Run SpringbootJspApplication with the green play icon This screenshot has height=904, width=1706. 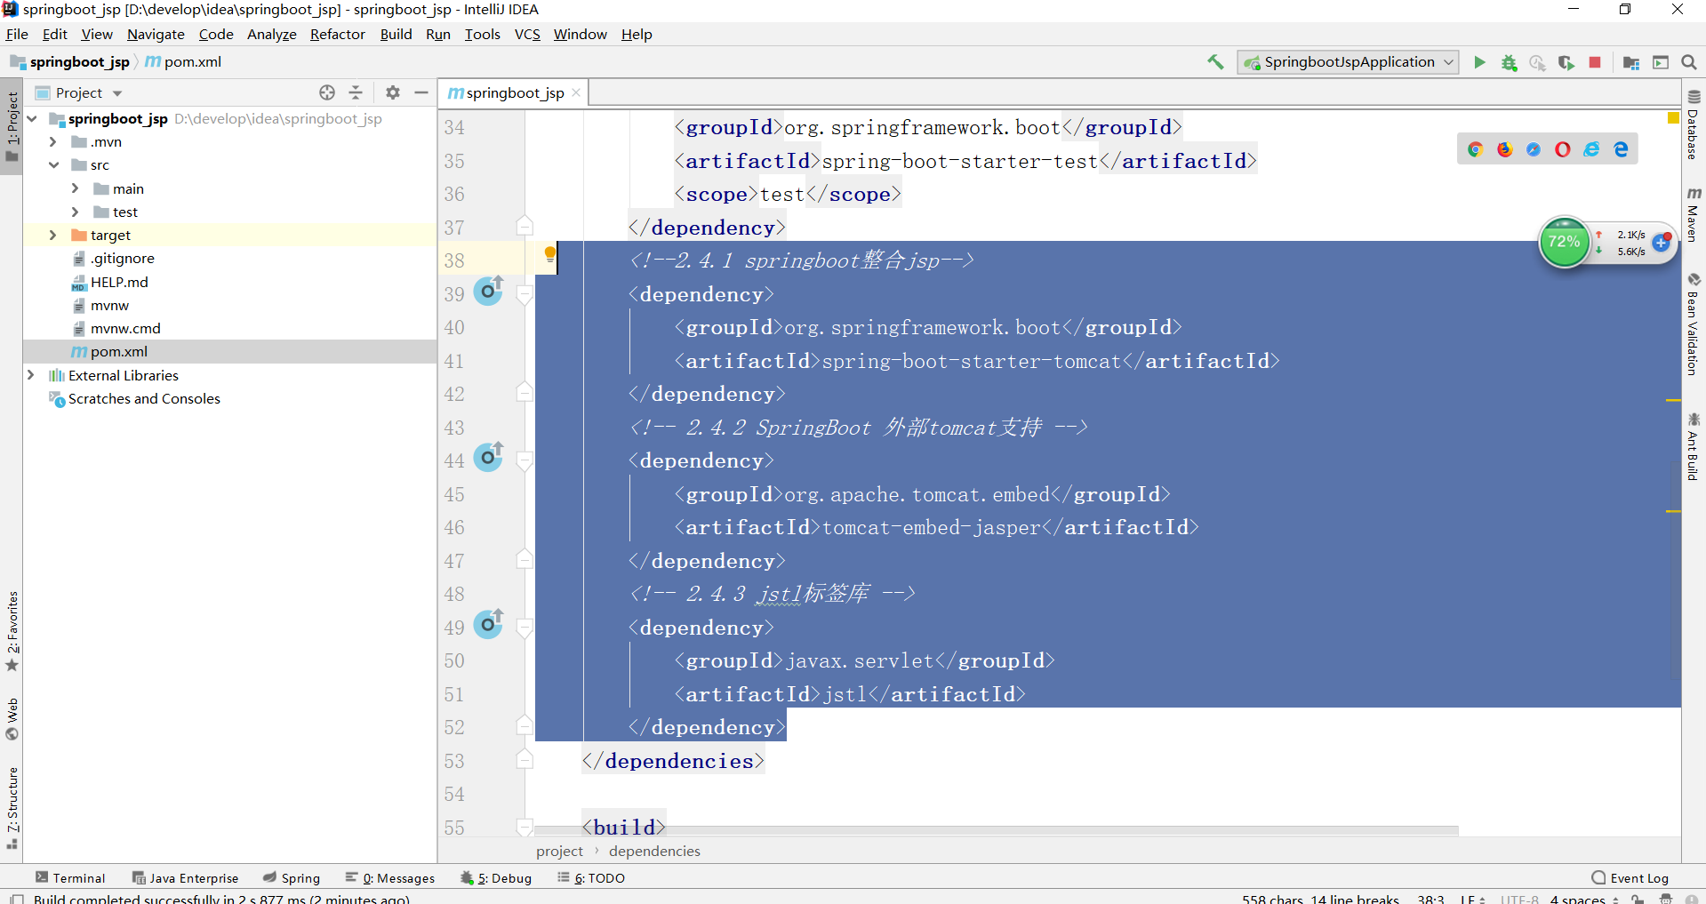(1479, 62)
